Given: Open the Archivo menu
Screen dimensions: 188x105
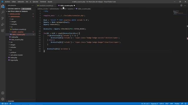Looking at the screenshot, I should click(7, 2).
